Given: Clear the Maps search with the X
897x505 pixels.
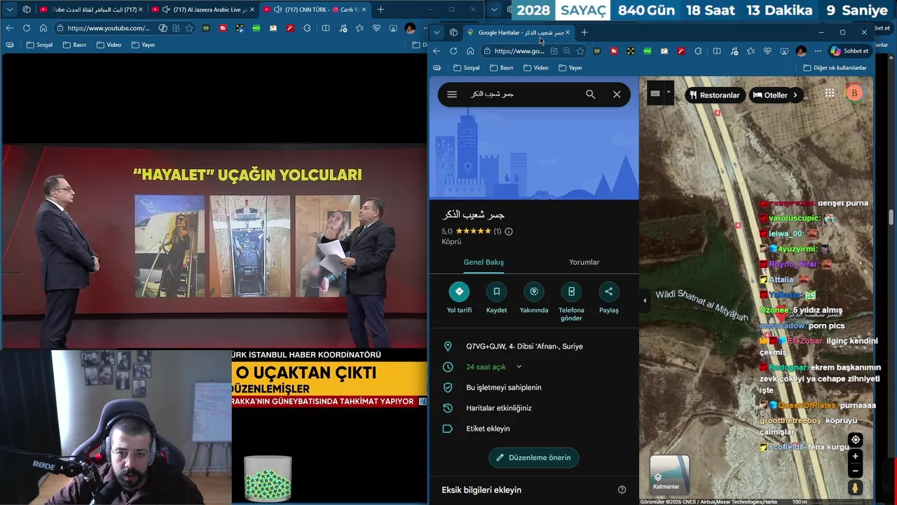Looking at the screenshot, I should pyautogui.click(x=617, y=94).
